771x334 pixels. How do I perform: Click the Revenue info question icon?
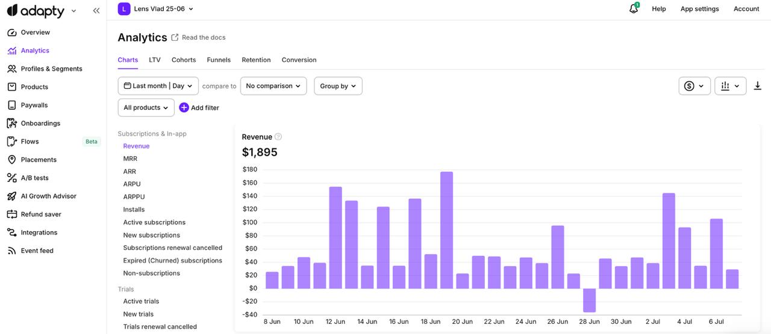tap(278, 137)
